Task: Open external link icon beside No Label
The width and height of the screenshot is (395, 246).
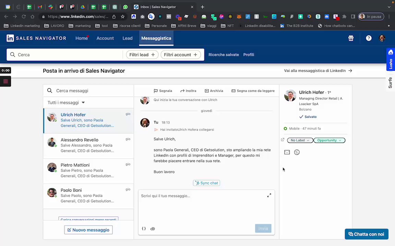Action: 283,140
